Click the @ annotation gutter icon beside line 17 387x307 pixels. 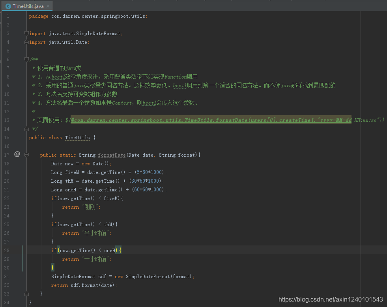[17, 154]
